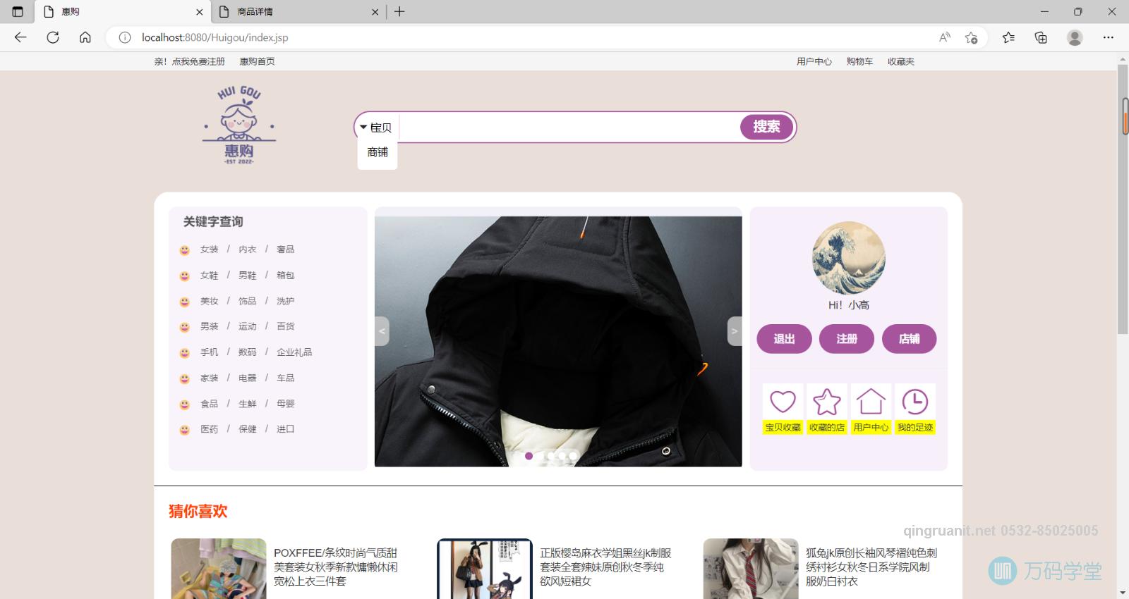The width and height of the screenshot is (1129, 599).
Task: Open the 狐兔jk原创 shirt product title
Action: coord(872,567)
